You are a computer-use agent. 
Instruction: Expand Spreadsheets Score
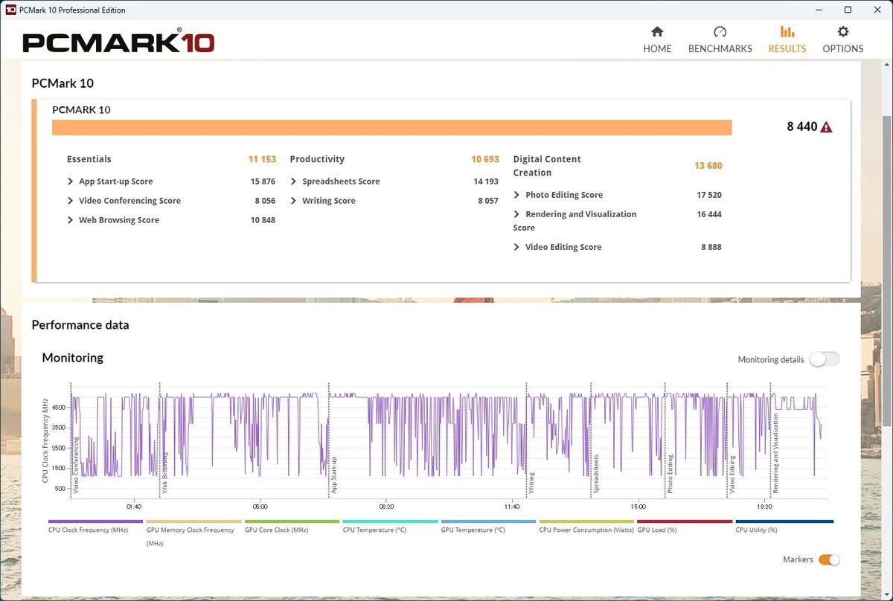point(294,181)
